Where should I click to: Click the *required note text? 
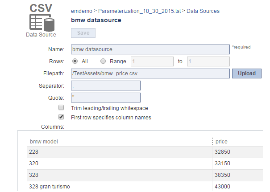pos(241,47)
